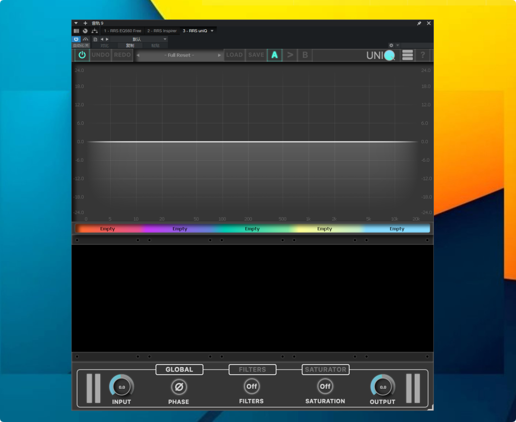Open help with the question mark
Screen dimensions: 516x422
tap(423, 55)
